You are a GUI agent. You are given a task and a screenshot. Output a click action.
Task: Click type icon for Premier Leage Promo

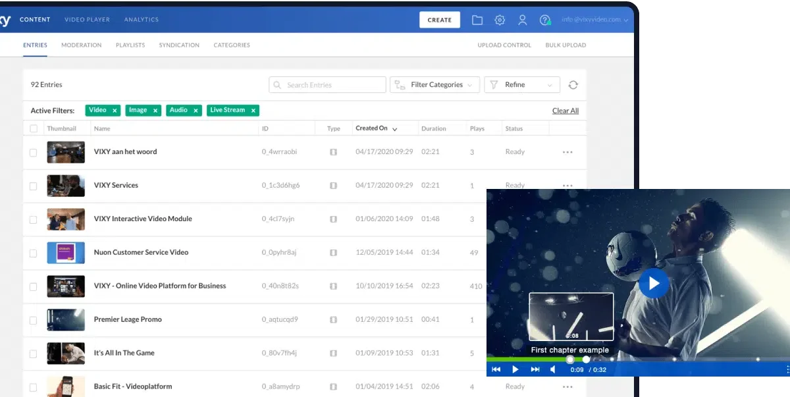click(x=333, y=320)
